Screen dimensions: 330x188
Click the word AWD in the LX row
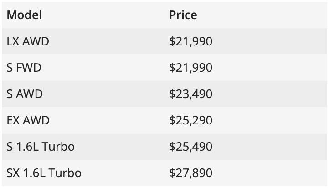pos(36,42)
